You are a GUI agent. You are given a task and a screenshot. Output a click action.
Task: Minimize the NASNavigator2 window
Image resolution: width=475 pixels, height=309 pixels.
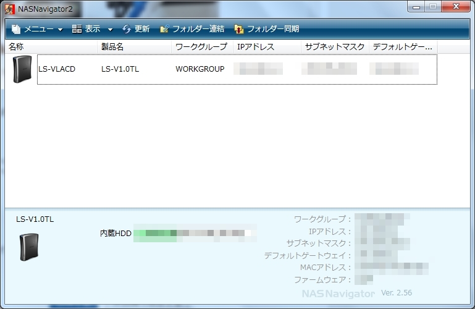click(416, 7)
